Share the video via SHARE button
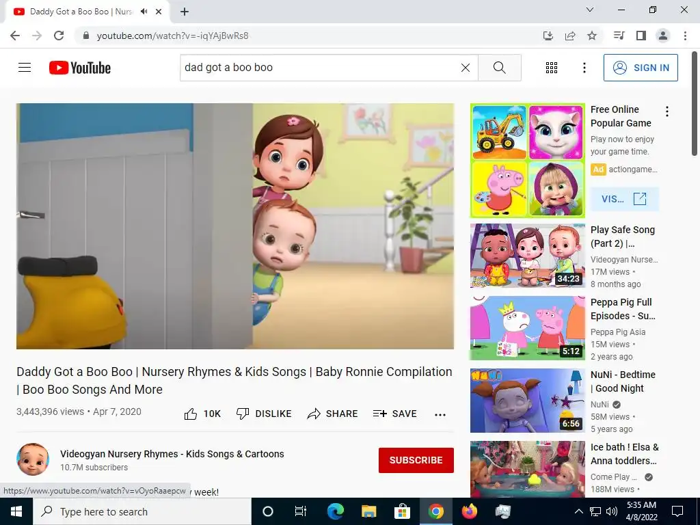This screenshot has width=700, height=525. click(333, 414)
